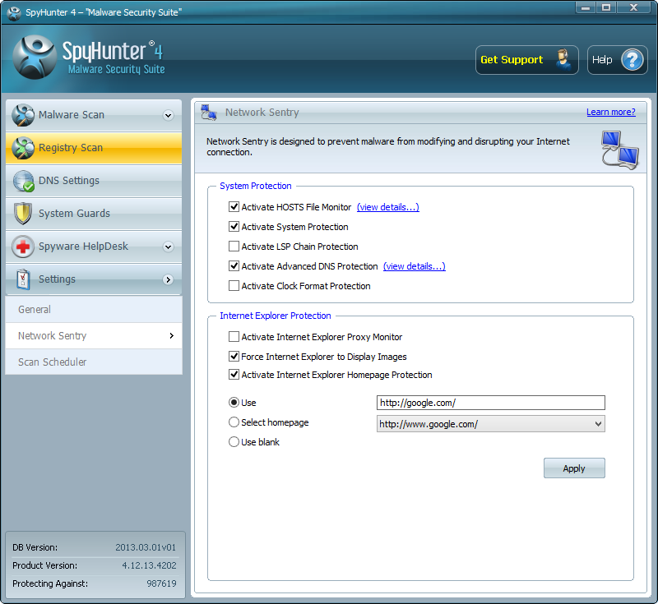Click the Malware Scan magnifier icon
This screenshot has height=604, width=658.
pos(23,115)
